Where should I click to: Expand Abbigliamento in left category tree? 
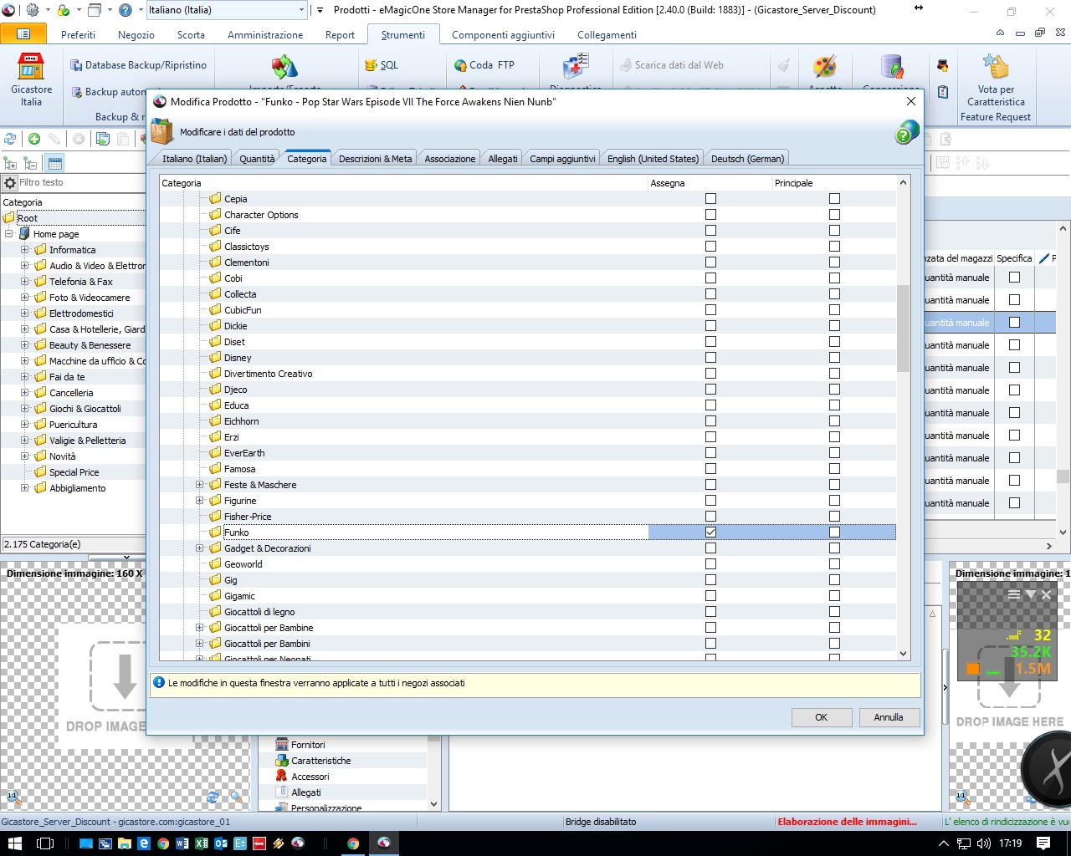click(24, 488)
